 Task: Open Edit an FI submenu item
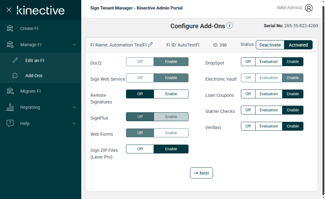click(x=41, y=60)
